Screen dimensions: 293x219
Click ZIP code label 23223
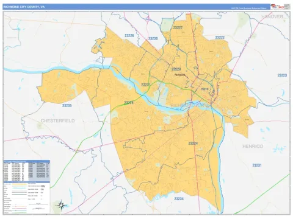(282, 75)
